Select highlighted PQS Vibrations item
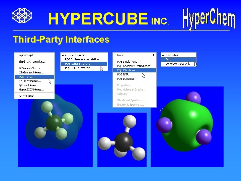The image size is (241, 181). (135, 70)
